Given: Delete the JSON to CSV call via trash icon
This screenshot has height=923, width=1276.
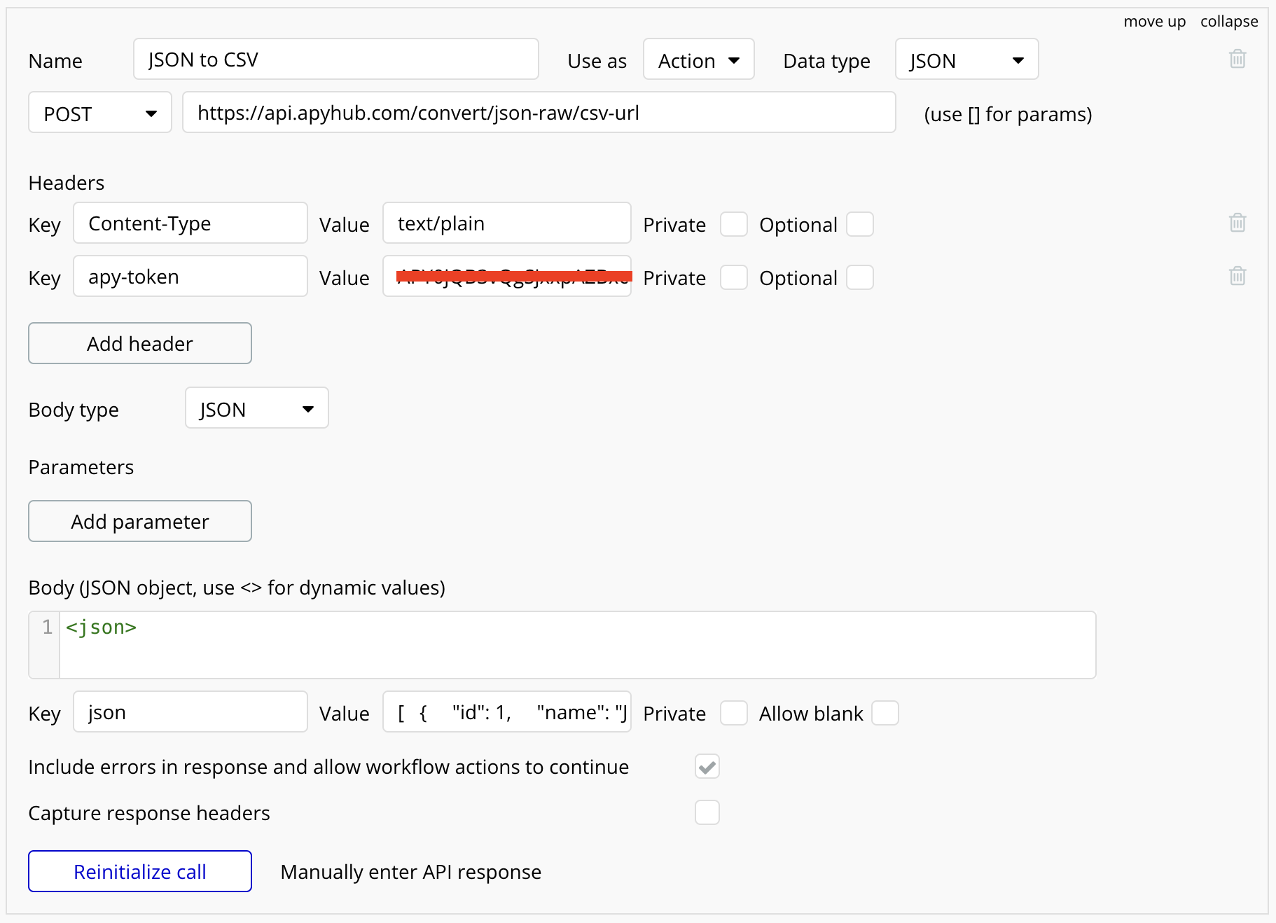Looking at the screenshot, I should coord(1237,58).
